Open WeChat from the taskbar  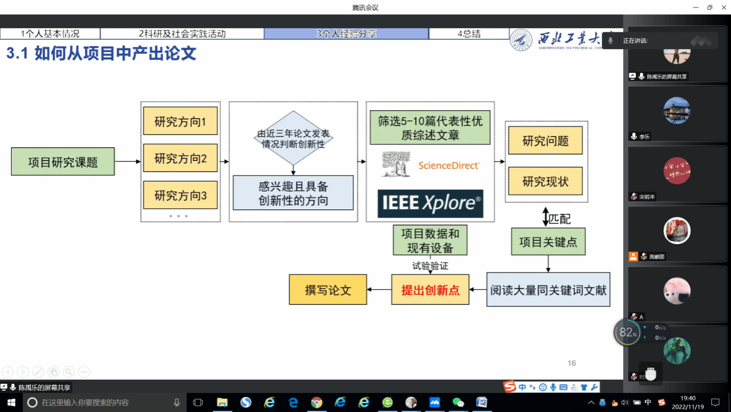pyautogui.click(x=458, y=402)
